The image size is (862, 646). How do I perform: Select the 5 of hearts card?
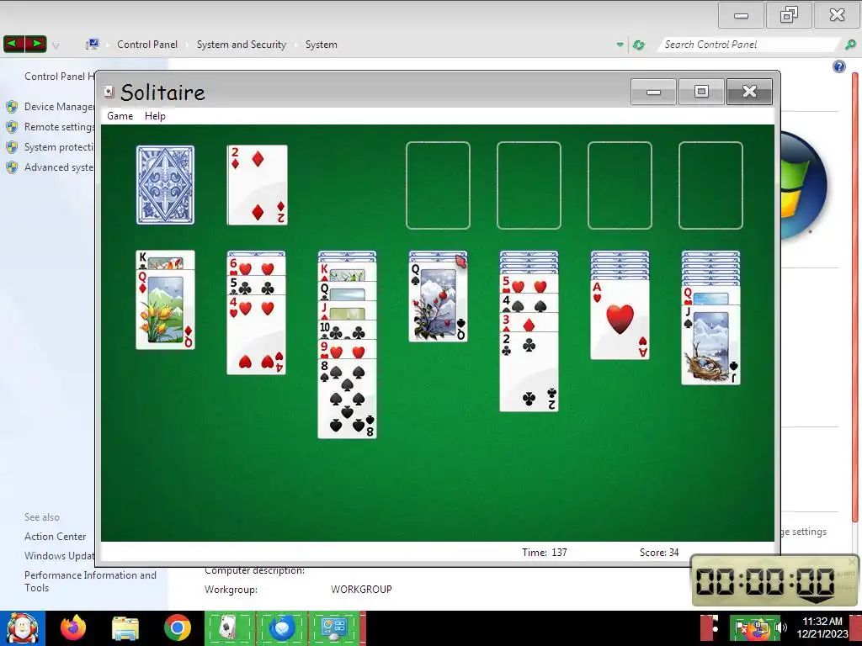tap(529, 284)
